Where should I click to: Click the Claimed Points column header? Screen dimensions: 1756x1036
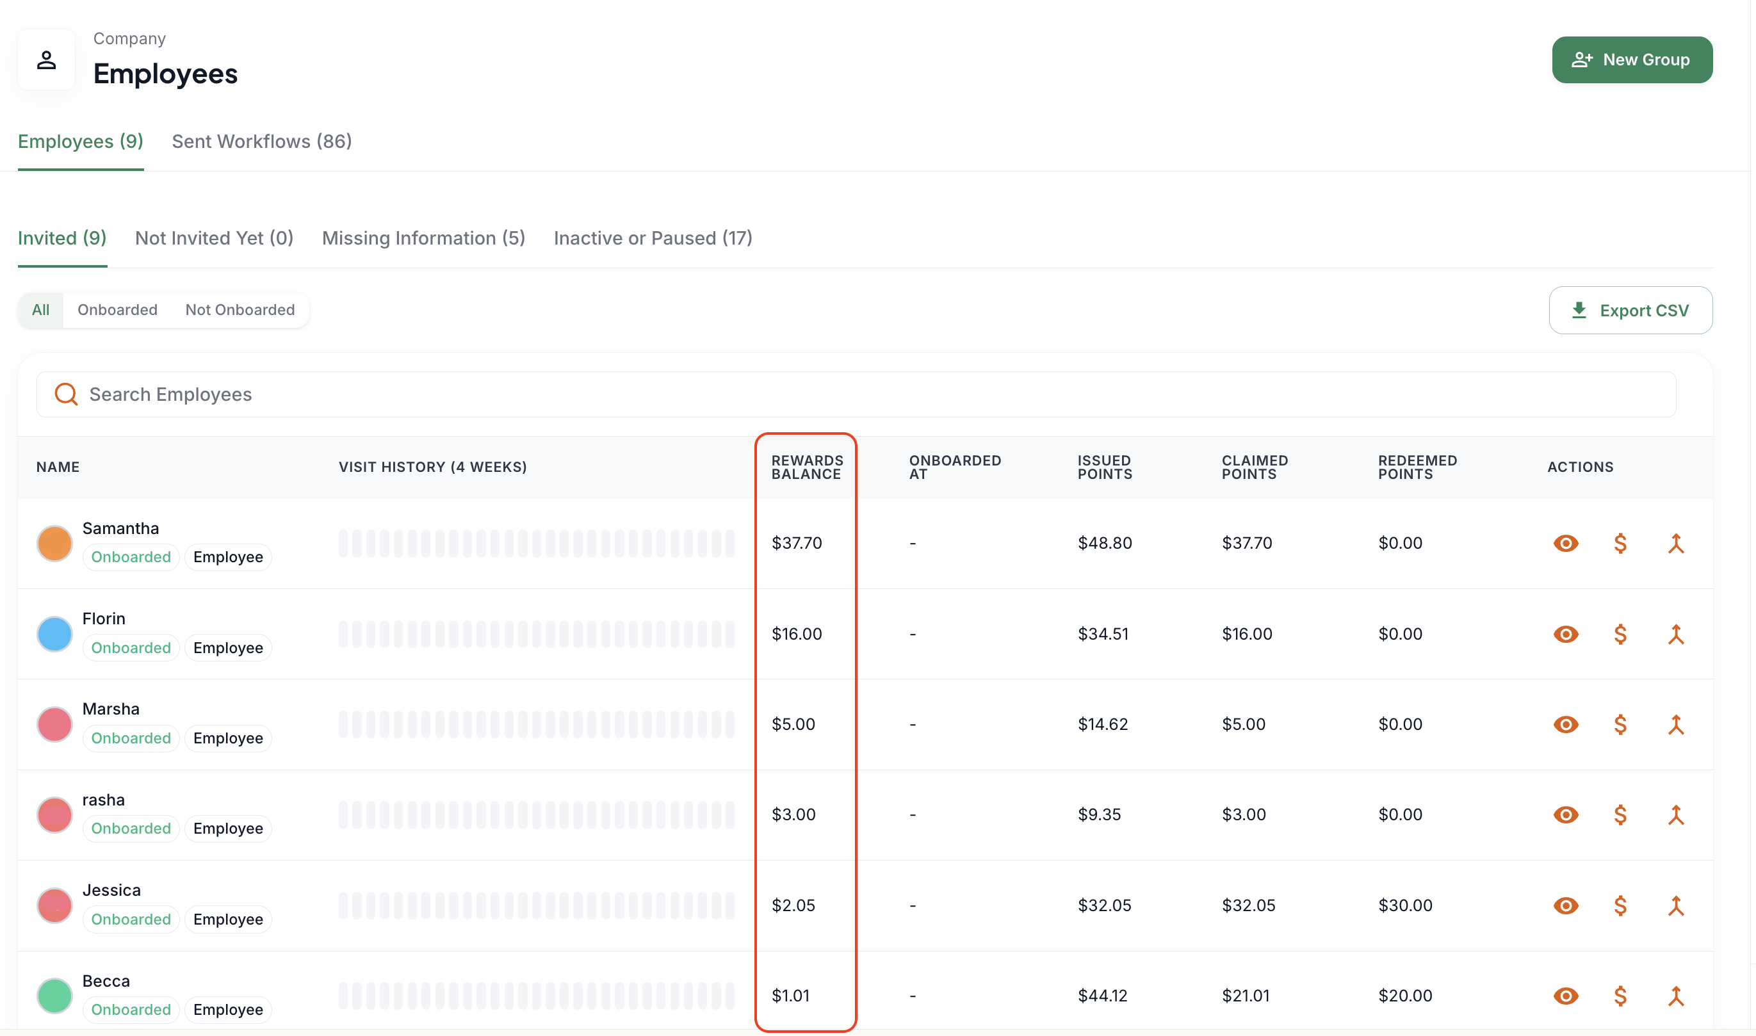click(1255, 467)
